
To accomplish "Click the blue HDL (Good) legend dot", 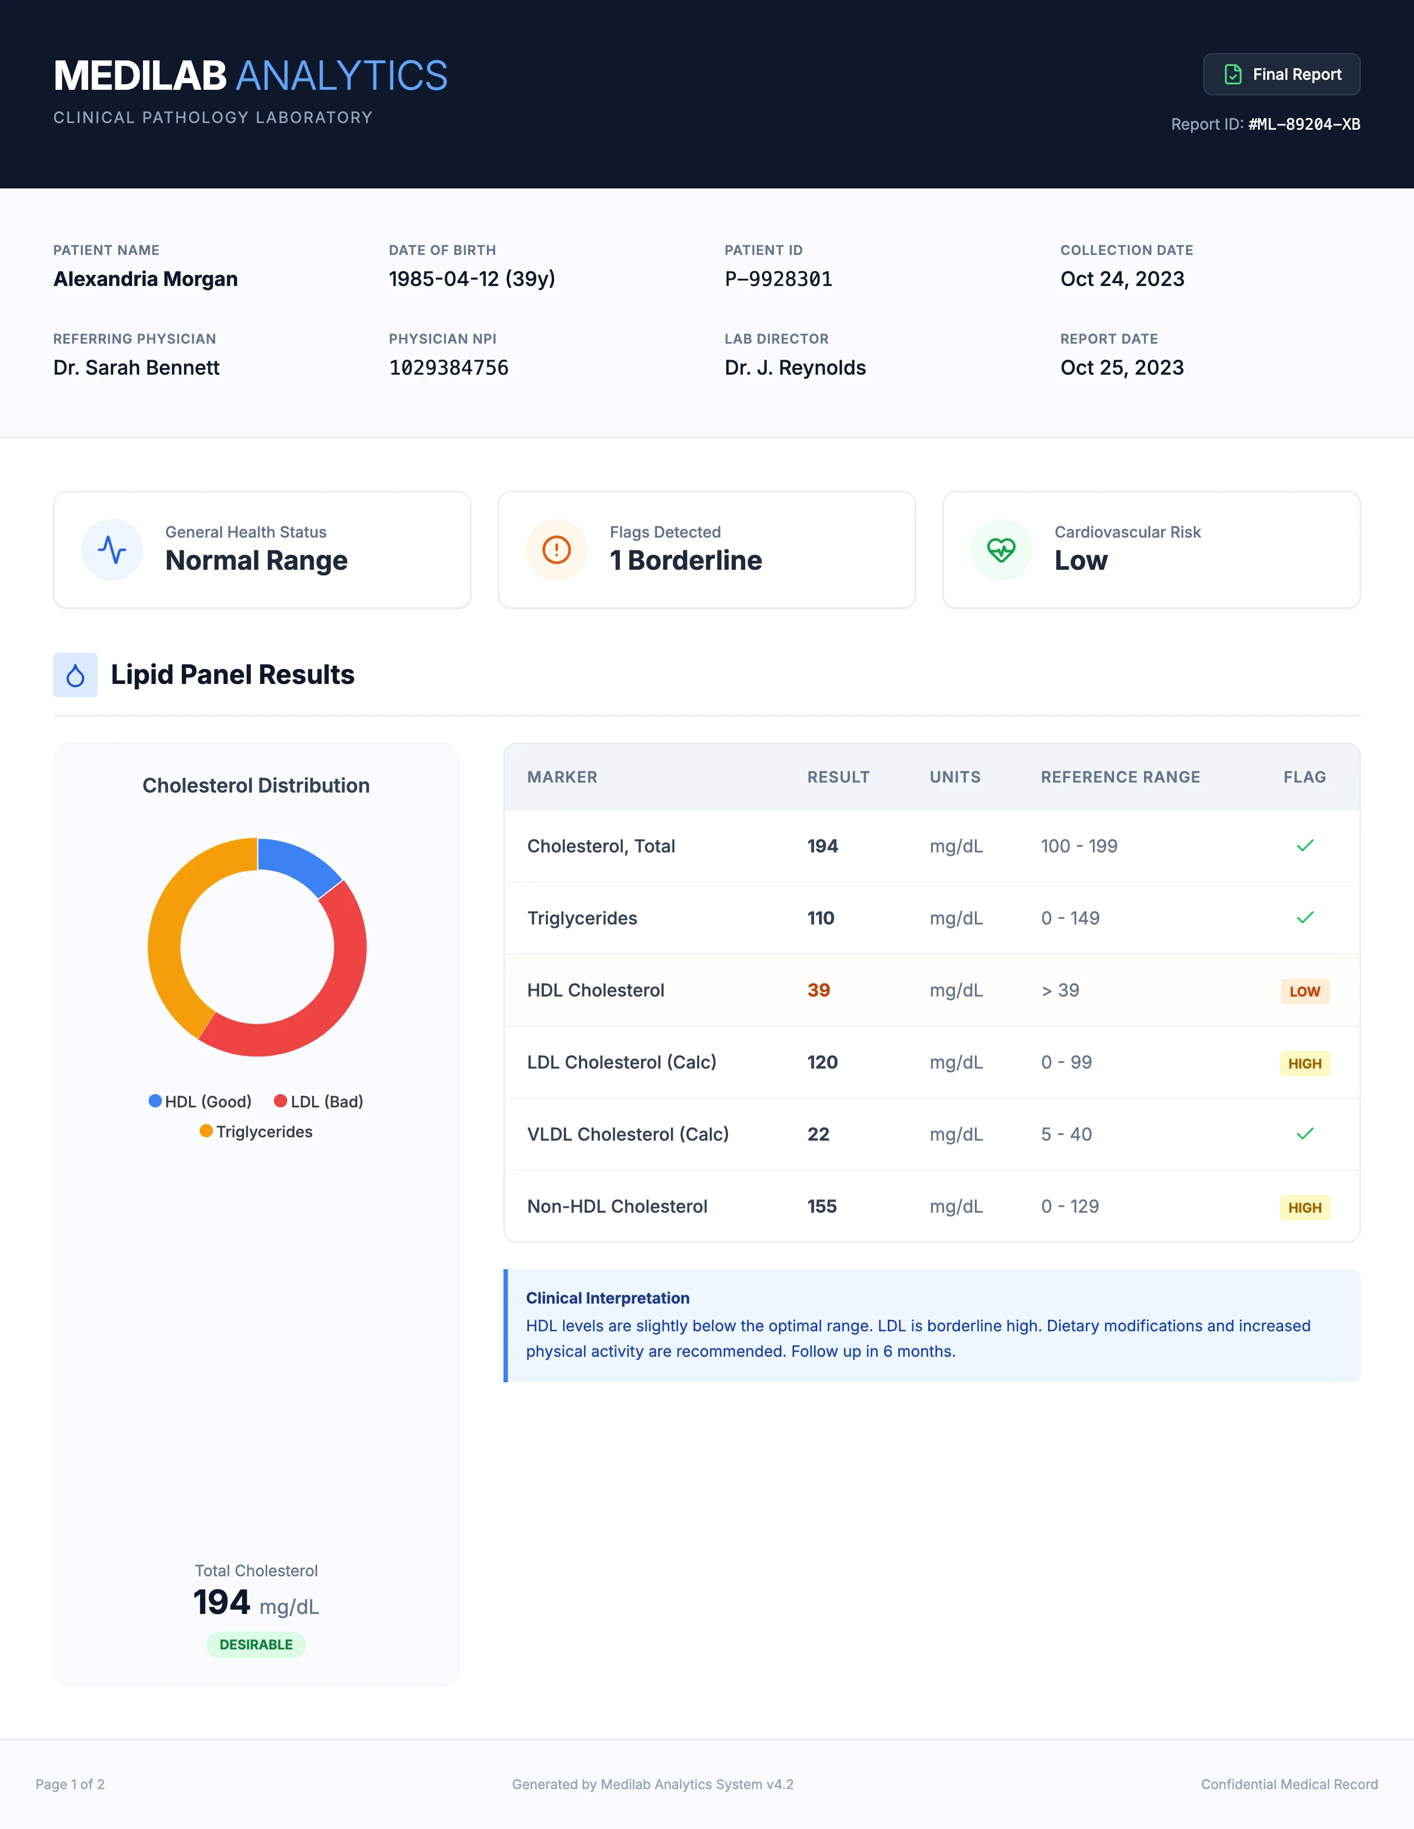I will pyautogui.click(x=155, y=1100).
